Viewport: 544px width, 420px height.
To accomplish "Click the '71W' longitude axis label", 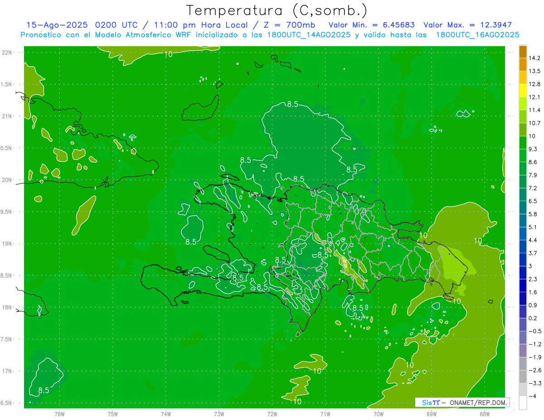I will [x=325, y=414].
